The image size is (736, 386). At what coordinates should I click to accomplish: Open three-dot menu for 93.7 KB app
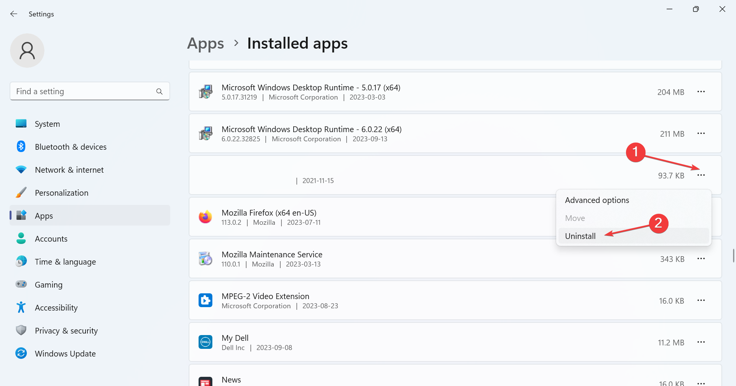pos(701,175)
